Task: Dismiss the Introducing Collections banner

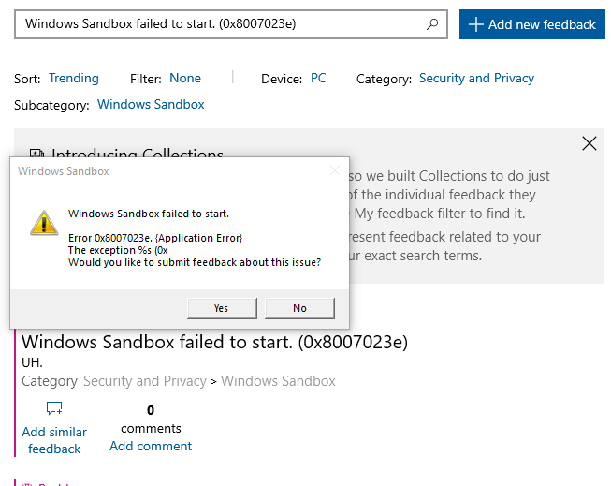Action: (x=589, y=143)
